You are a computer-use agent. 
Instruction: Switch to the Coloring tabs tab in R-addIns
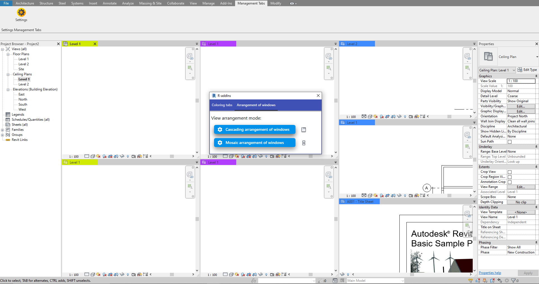pyautogui.click(x=222, y=105)
